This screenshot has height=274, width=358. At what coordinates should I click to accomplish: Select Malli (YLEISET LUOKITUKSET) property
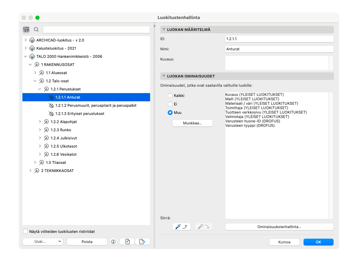point(252,99)
